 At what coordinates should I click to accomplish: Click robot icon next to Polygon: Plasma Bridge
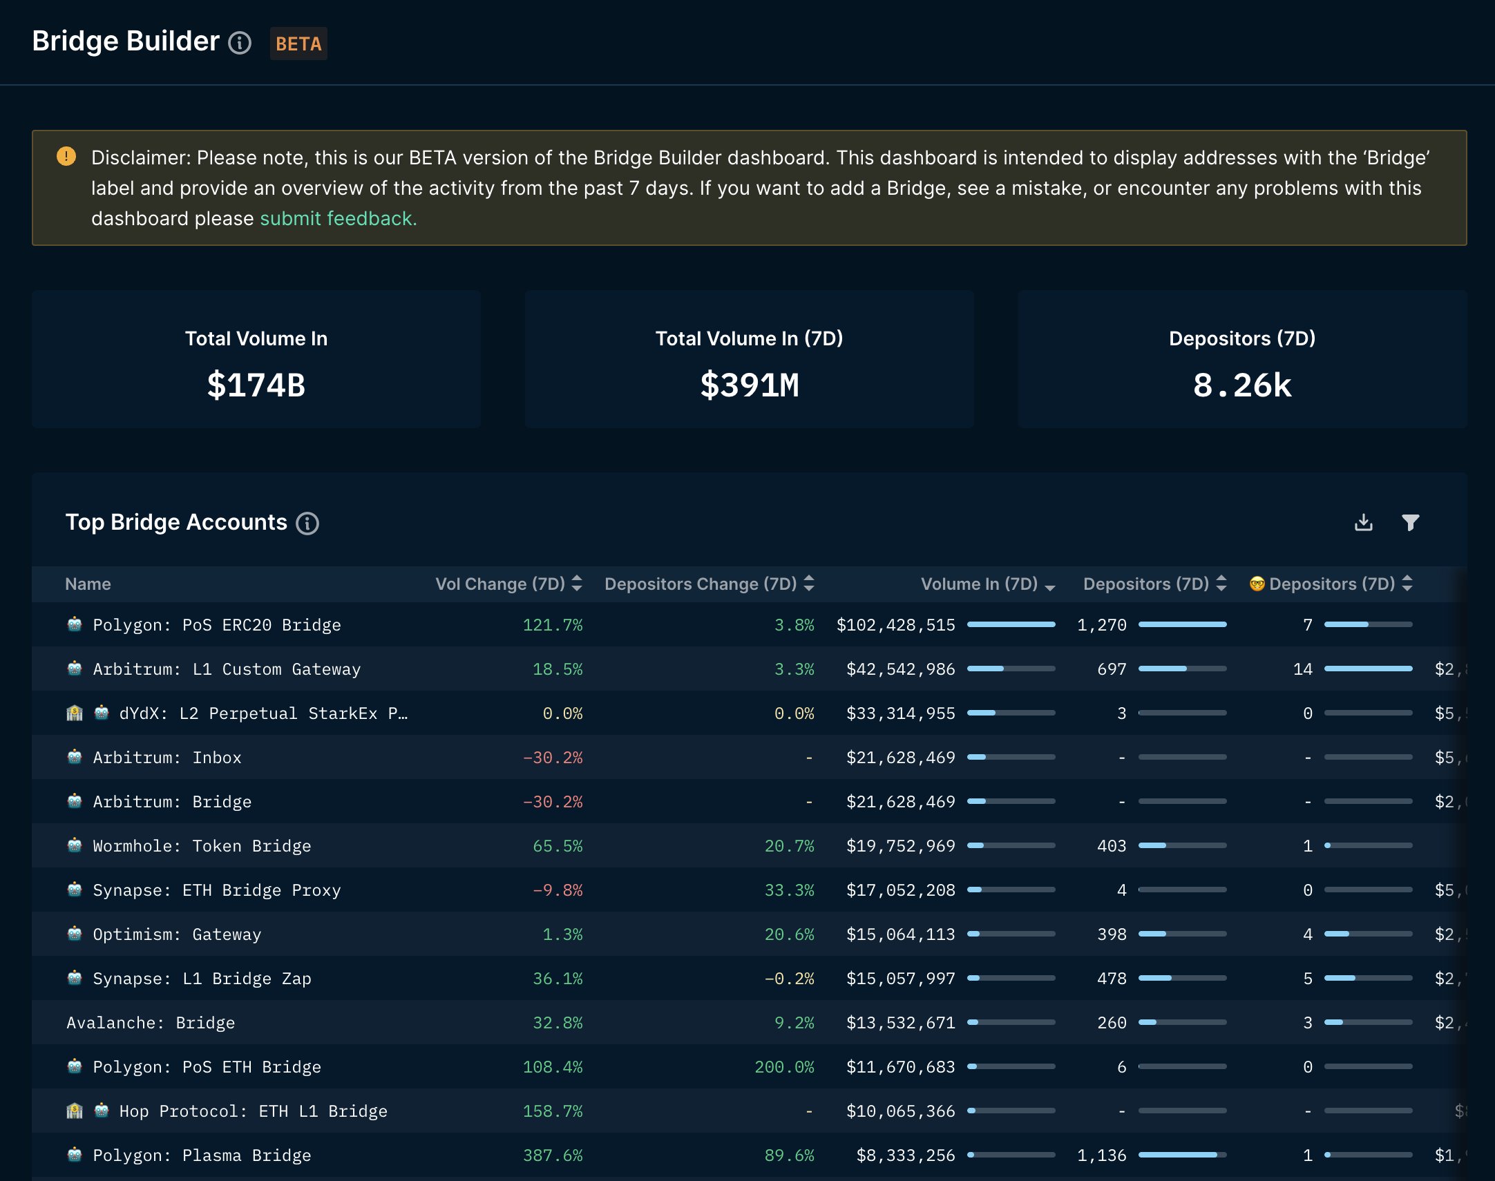75,1155
